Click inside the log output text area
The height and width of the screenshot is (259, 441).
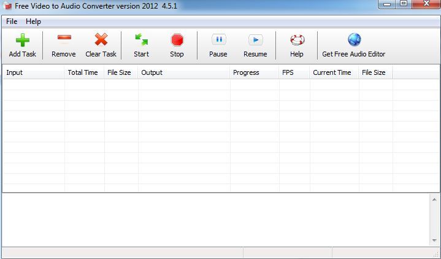(x=215, y=220)
